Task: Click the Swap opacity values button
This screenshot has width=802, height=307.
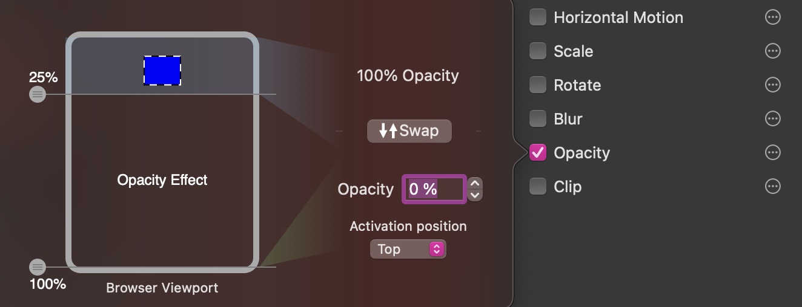Action: point(409,131)
